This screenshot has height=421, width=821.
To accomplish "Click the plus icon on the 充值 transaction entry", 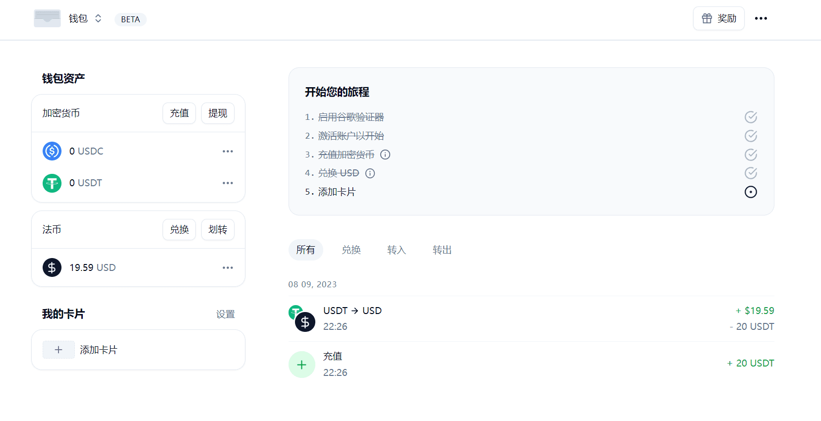I will [301, 364].
